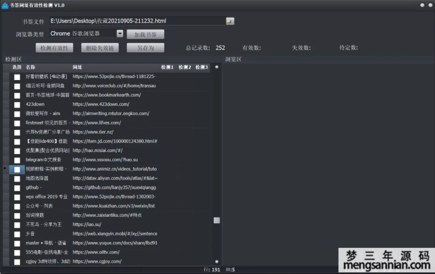Tick checkbox for 微软爱写作 row

click(17, 114)
